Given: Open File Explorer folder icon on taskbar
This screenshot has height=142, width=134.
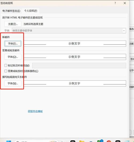Looking at the screenshot, I should [82, 141].
